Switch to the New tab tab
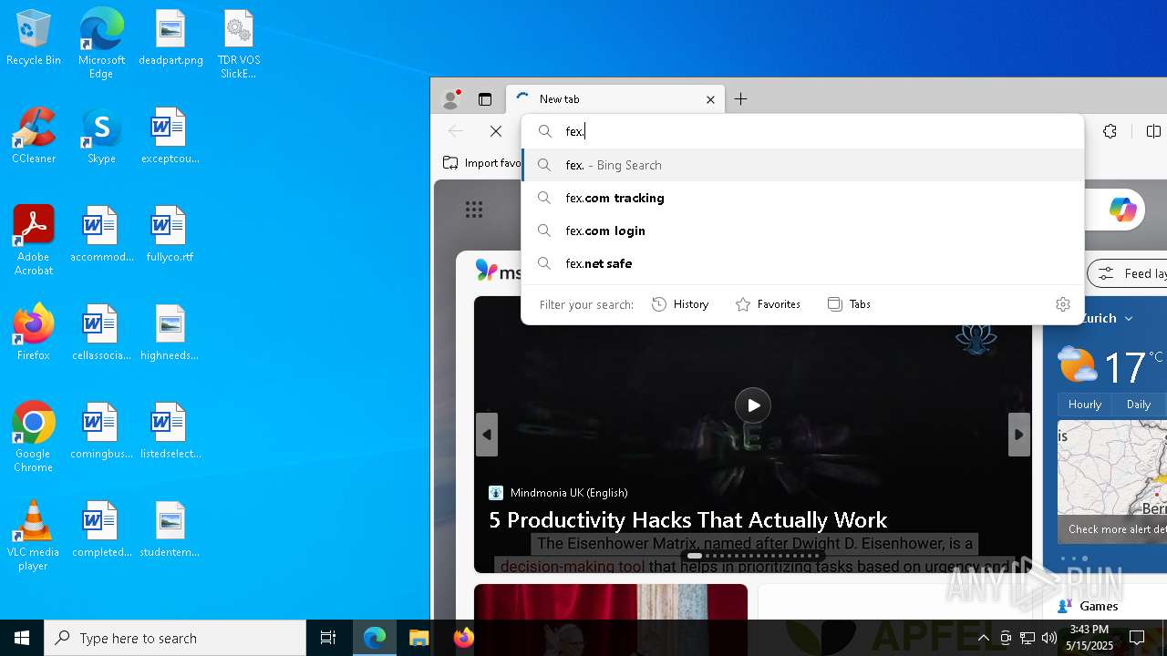Screen dimensions: 1167x656 [x=615, y=99]
